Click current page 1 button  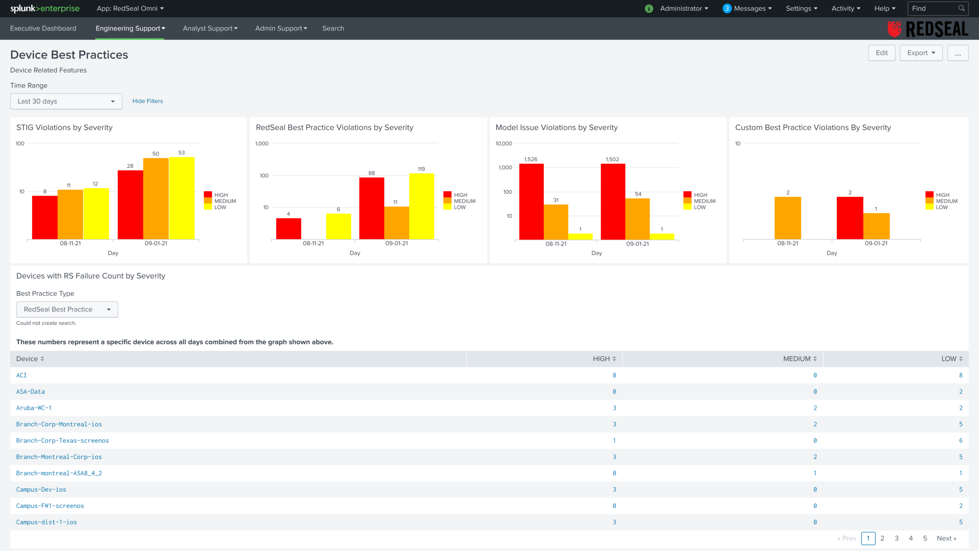(868, 538)
